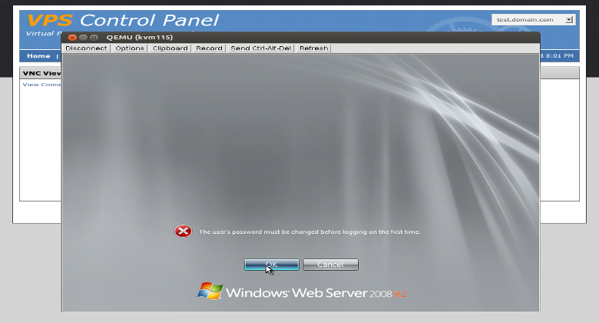Click the Windows Web Server 2008 R2 text
The height and width of the screenshot is (323, 599).
pyautogui.click(x=316, y=293)
